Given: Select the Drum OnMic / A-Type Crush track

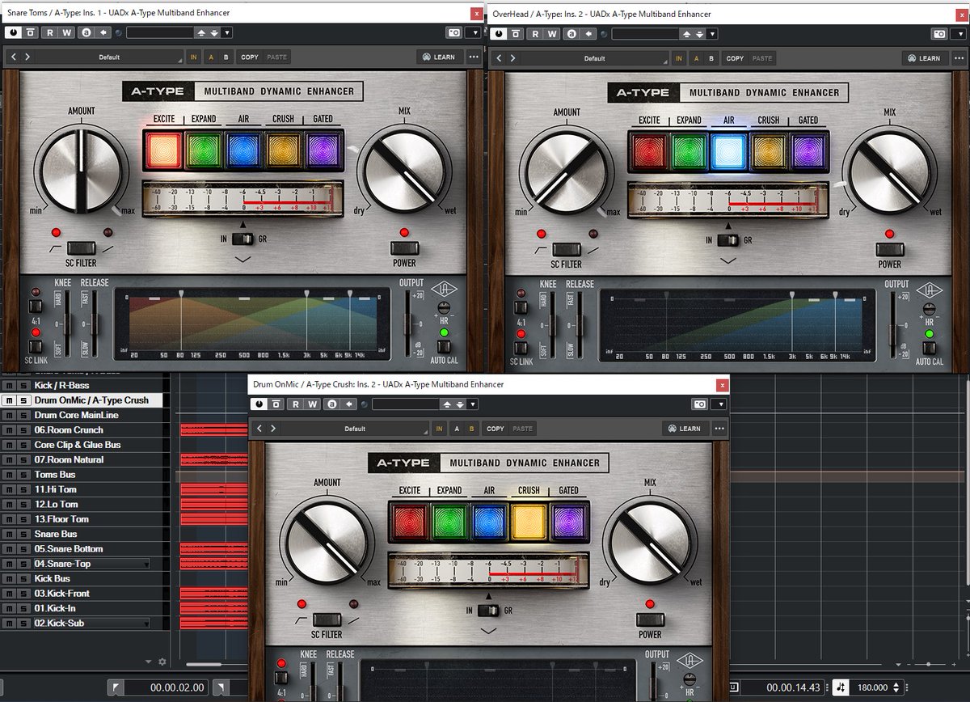Looking at the screenshot, I should (91, 400).
